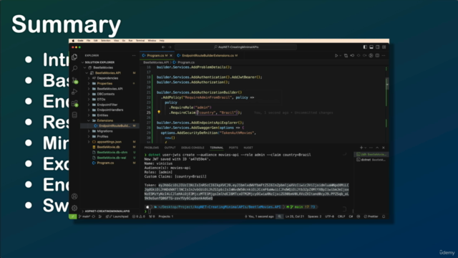
Task: Toggle the secondary side bar layout icon
Action: coord(378,47)
